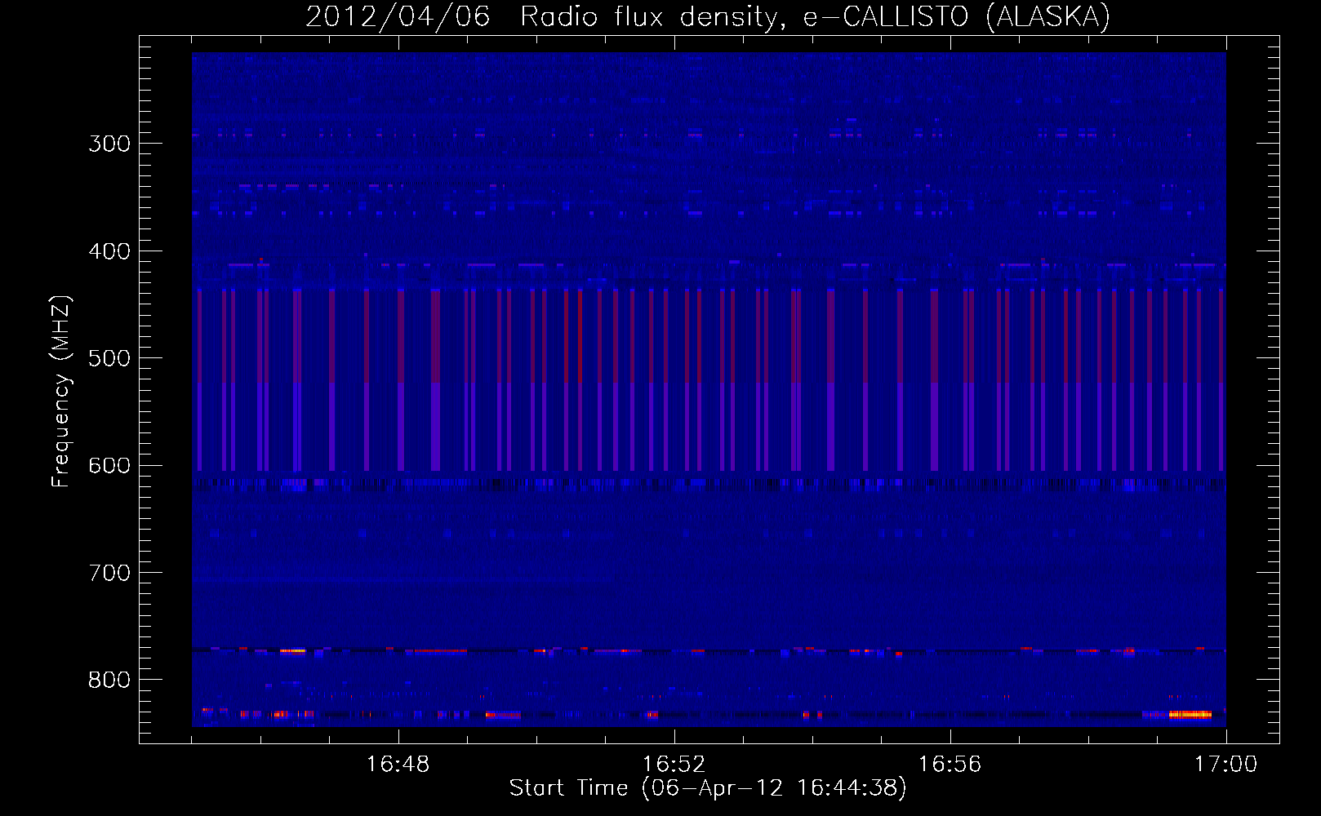Select the 'Frequency (MHZ)' axis label
Viewport: 1321px width, 816px height.
coord(61,392)
